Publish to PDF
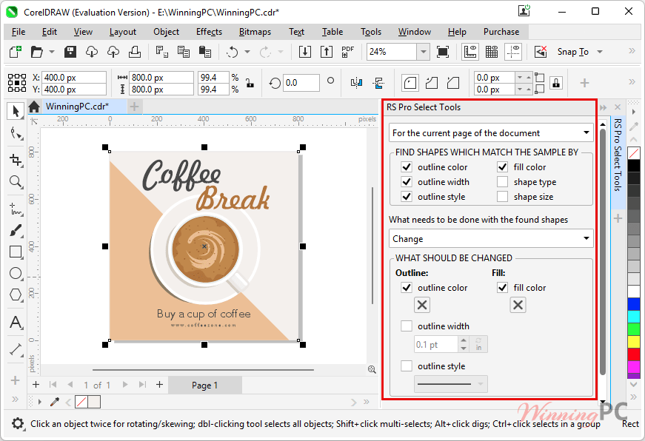Screen dimensions: 645x441 [x=347, y=52]
